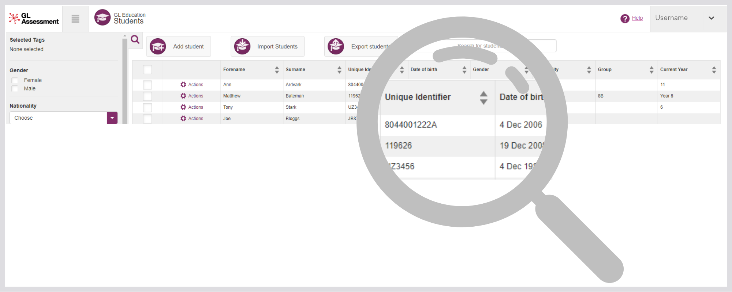Click the Export students button
The image size is (732, 292).
(361, 46)
